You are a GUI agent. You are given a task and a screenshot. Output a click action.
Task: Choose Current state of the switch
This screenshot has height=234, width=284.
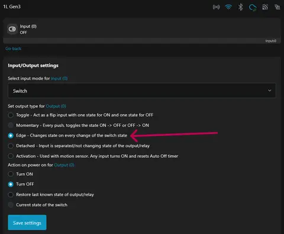pyautogui.click(x=11, y=205)
